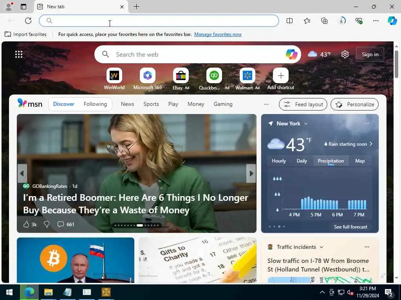Viewport: 401px width, 300px height.
Task: Open the 661 comments
Action: 66,224
